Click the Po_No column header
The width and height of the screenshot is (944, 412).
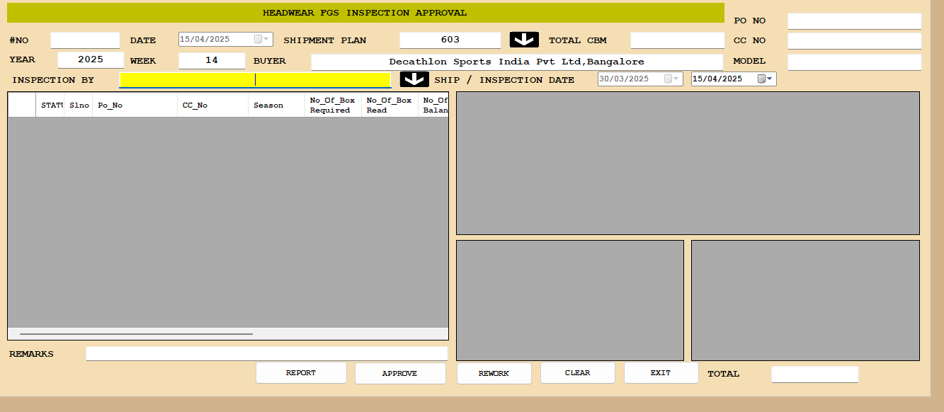coord(135,105)
